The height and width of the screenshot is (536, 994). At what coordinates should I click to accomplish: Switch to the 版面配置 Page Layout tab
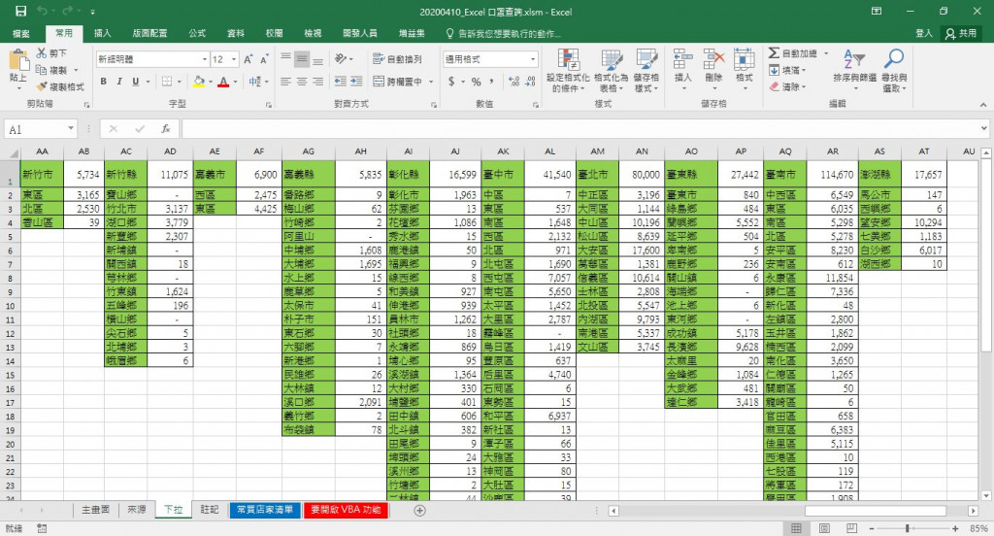(150, 34)
